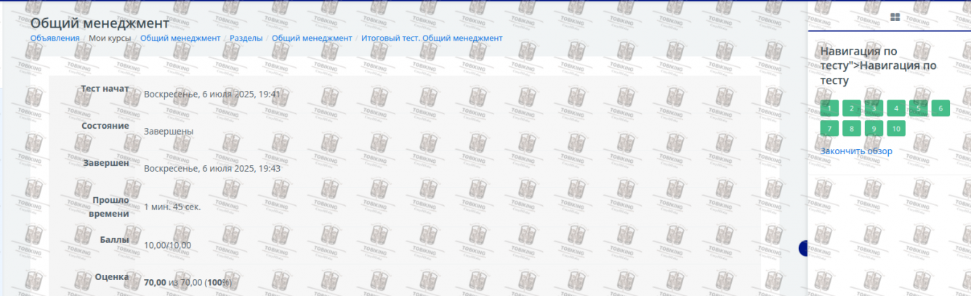This screenshot has width=971, height=296.
Task: Click the Завершен row label
Action: 106,163
